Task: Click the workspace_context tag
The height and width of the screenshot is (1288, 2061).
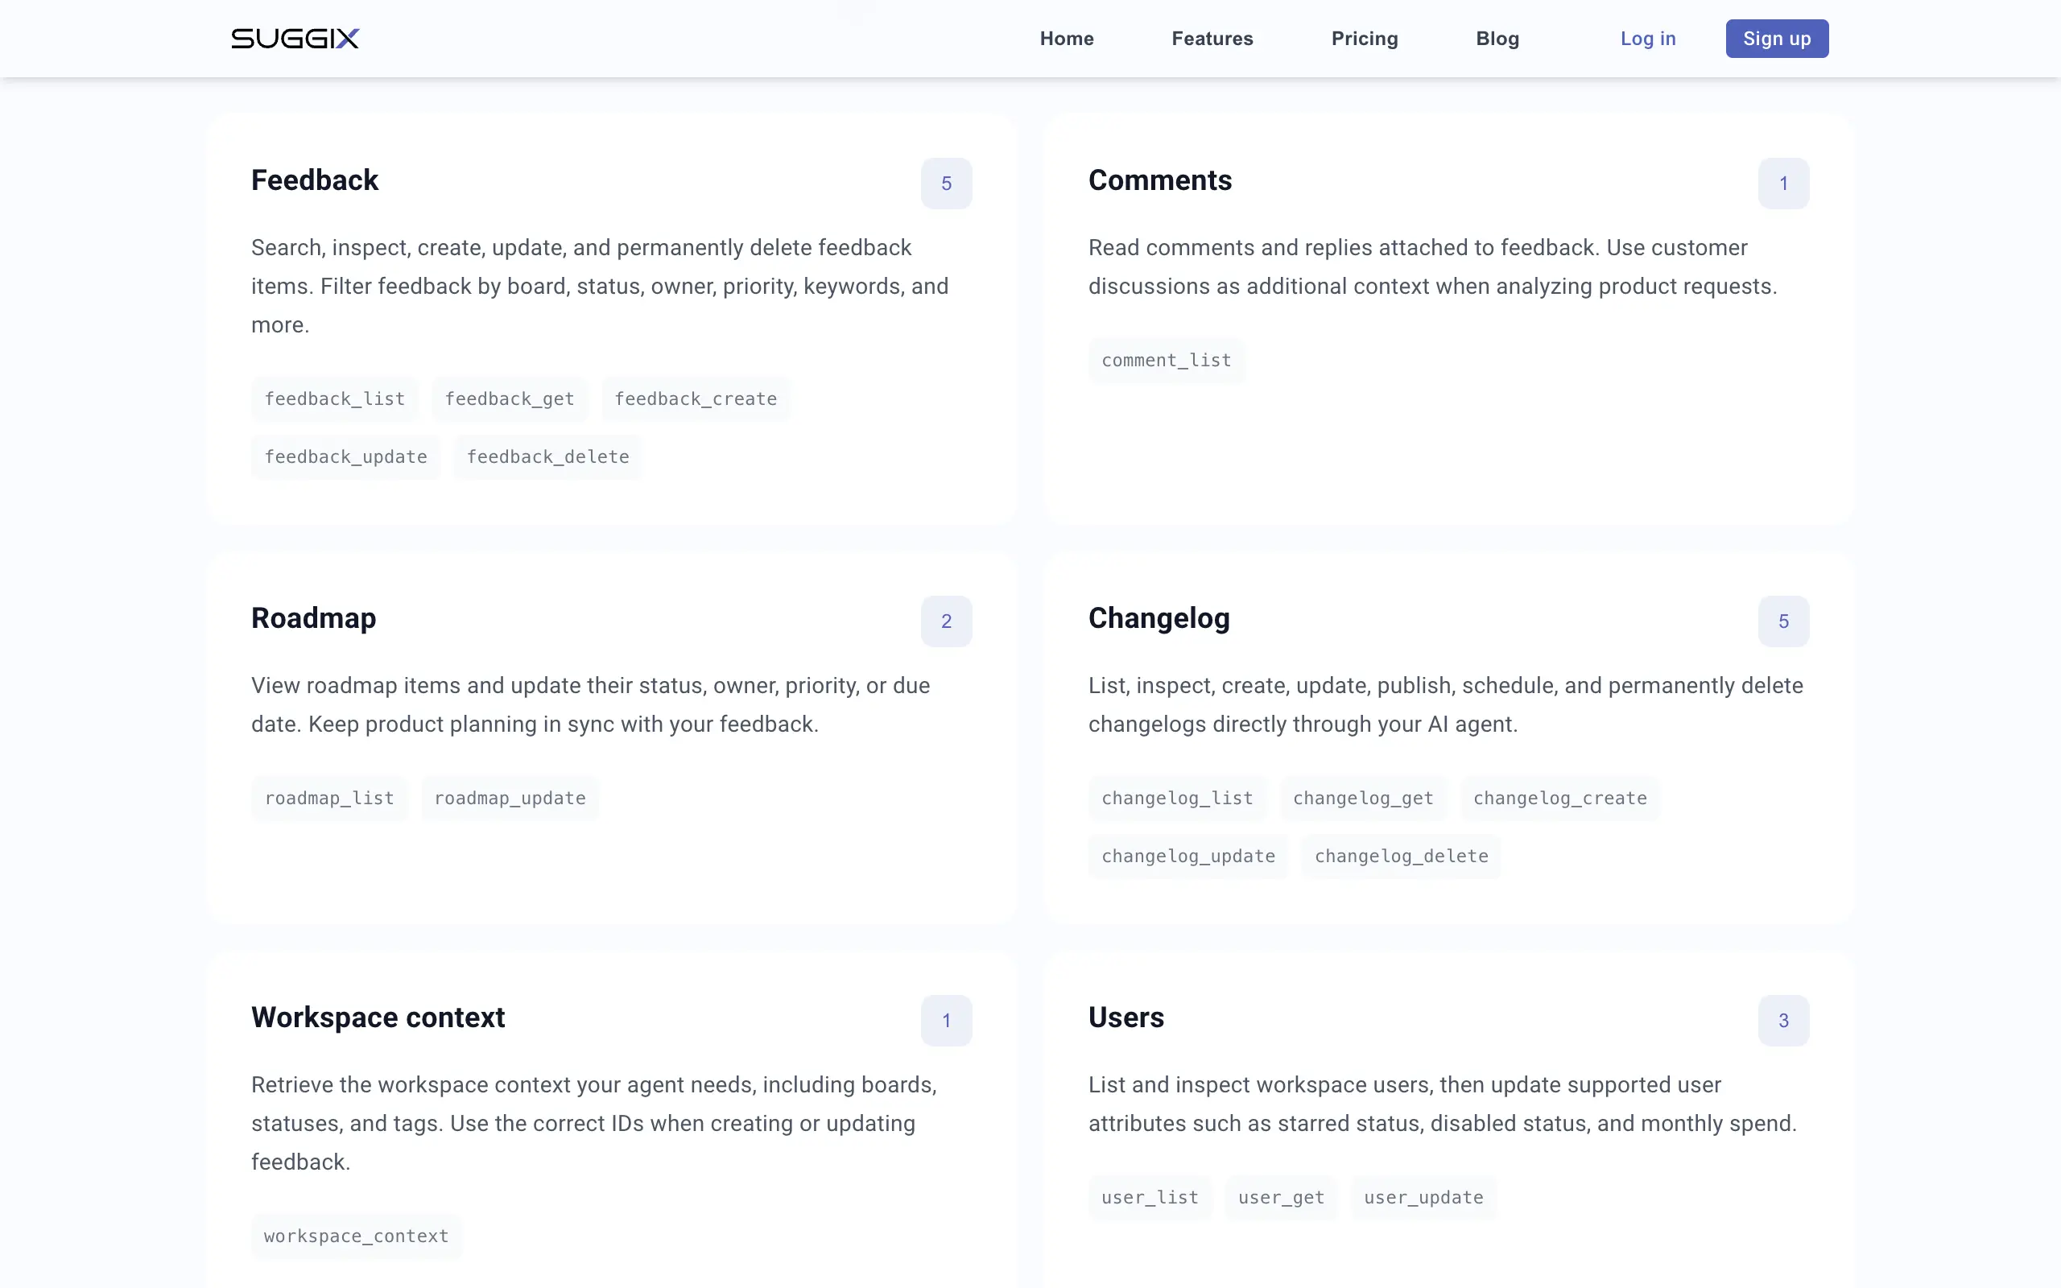Action: click(356, 1236)
